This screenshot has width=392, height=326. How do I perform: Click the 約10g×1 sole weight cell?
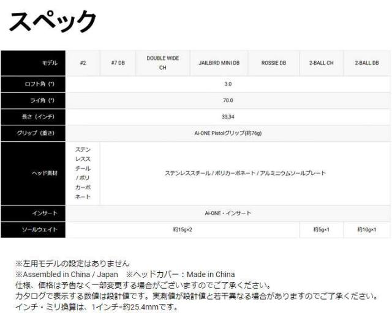(367, 230)
